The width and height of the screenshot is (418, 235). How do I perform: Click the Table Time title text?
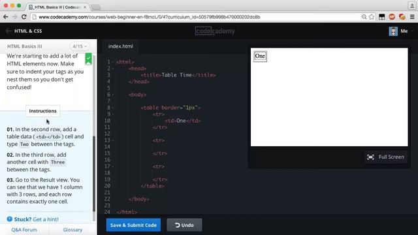[176, 75]
